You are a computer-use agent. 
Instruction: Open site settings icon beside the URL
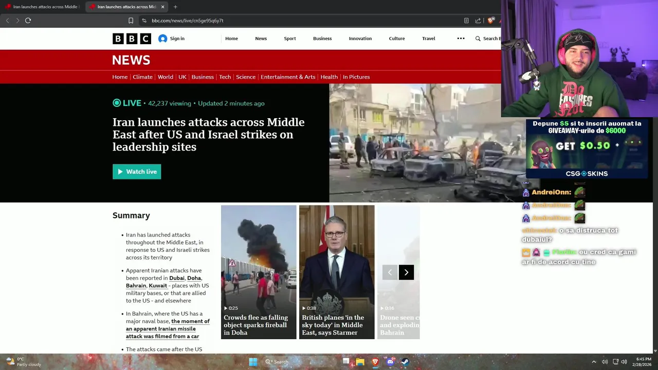click(x=144, y=21)
